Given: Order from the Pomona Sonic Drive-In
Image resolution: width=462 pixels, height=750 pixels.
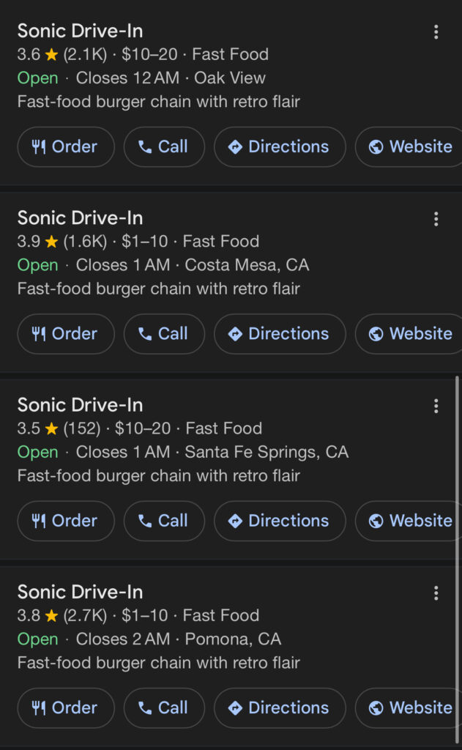Looking at the screenshot, I should 66,708.
